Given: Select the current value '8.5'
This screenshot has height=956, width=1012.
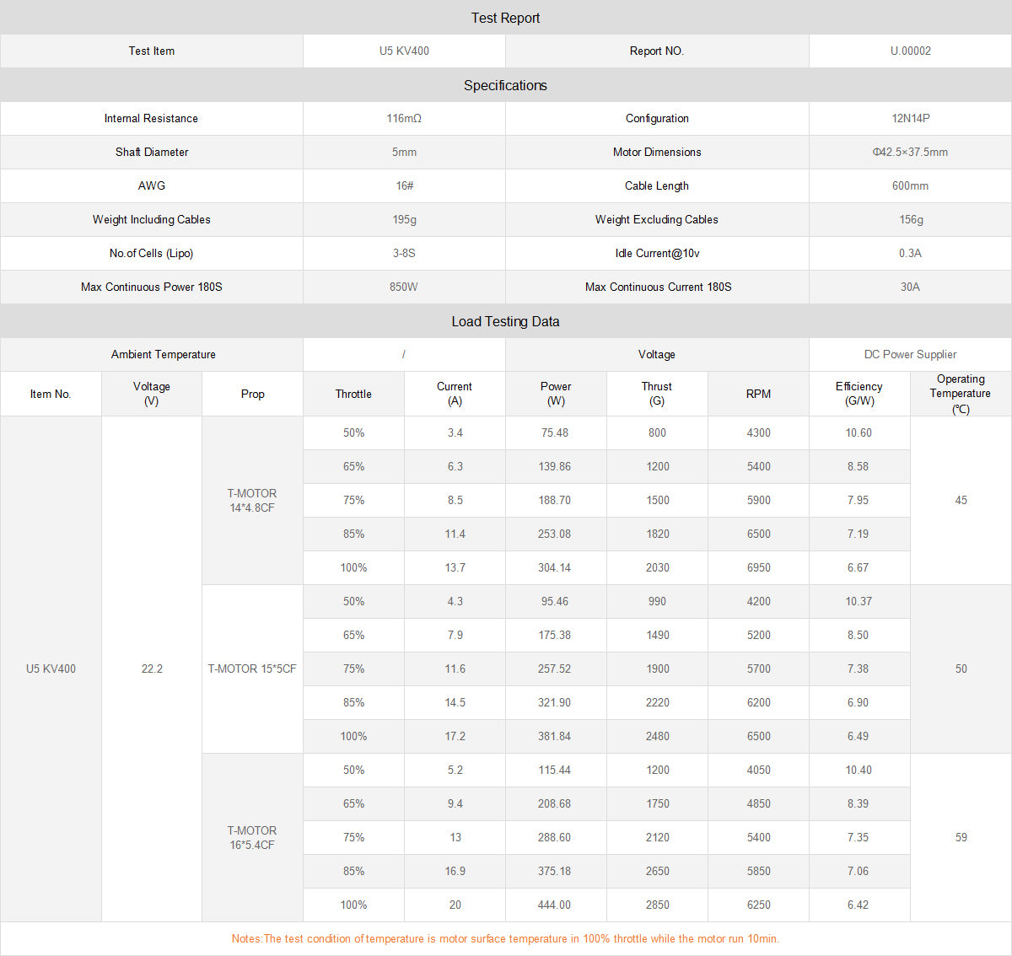Looking at the screenshot, I should 455,500.
